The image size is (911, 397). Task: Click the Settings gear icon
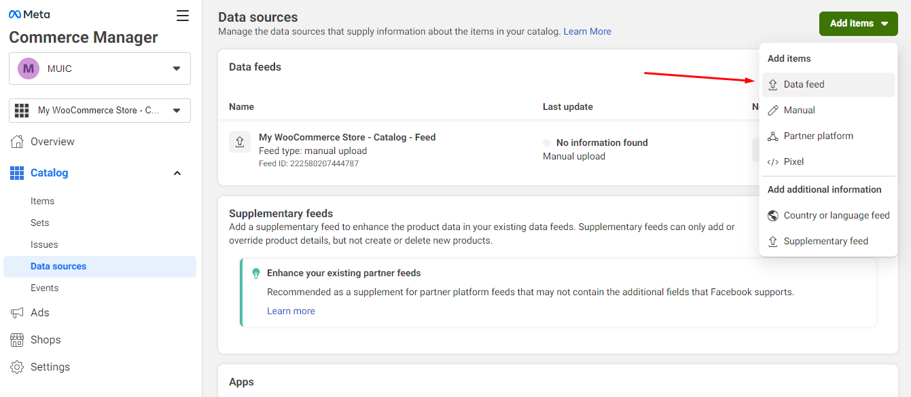pos(17,367)
